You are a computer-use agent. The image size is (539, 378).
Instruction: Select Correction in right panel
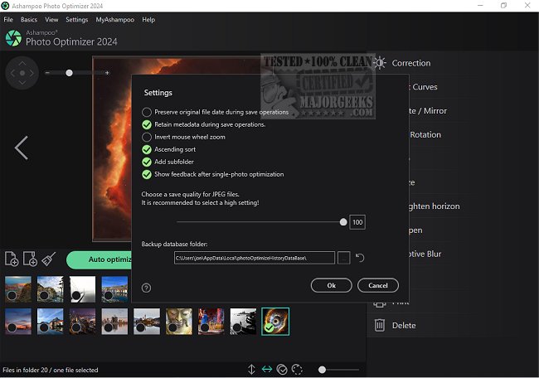(411, 63)
